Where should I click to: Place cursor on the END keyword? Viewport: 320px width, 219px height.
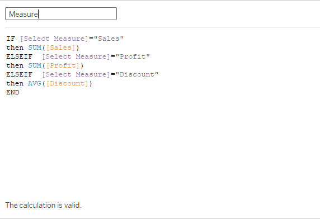(x=13, y=92)
